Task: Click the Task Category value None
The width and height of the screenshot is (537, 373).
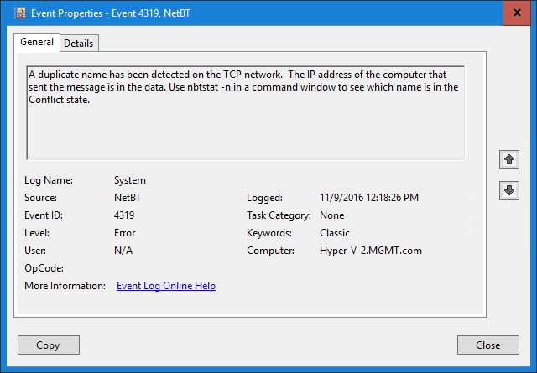Action: click(334, 215)
